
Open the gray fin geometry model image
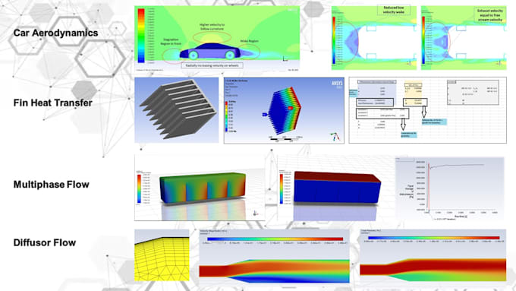click(x=176, y=110)
